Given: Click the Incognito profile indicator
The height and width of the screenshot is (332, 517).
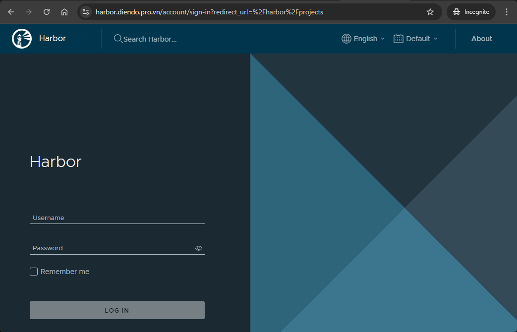Looking at the screenshot, I should pos(471,12).
